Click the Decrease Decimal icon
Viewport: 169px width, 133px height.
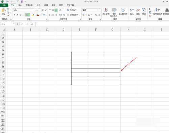coord(99,15)
